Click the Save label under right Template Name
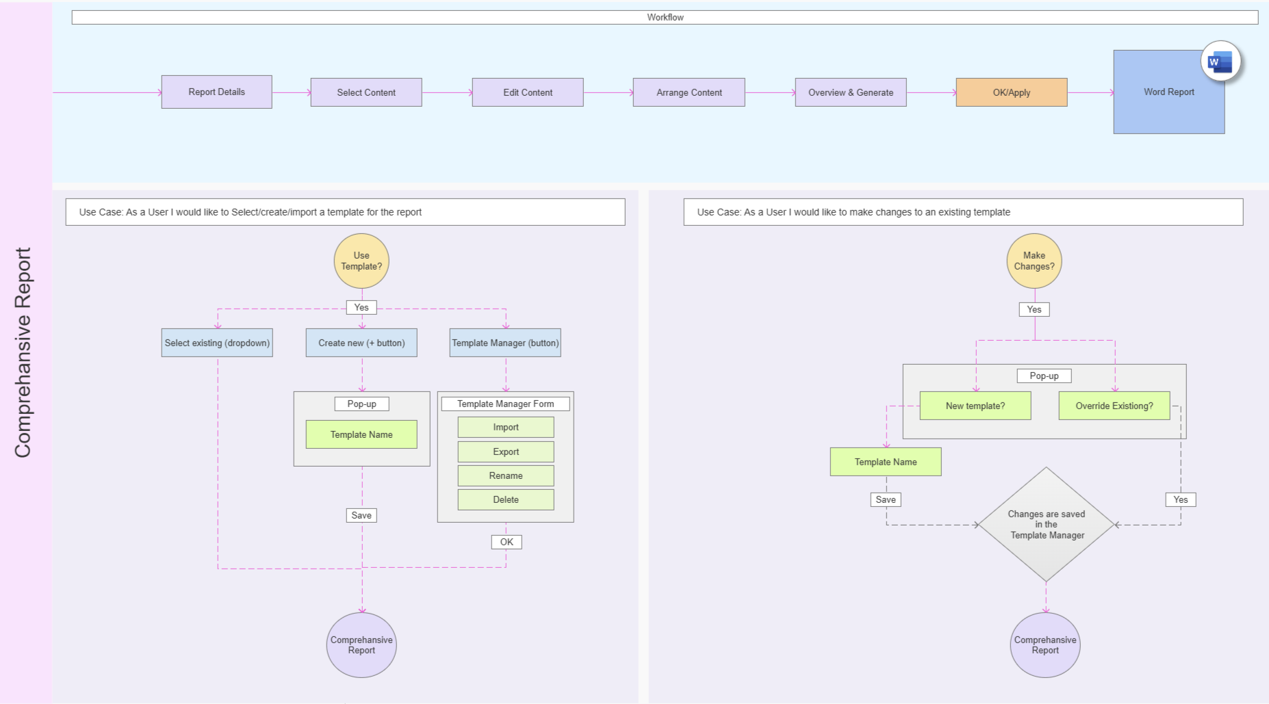 pos(886,499)
